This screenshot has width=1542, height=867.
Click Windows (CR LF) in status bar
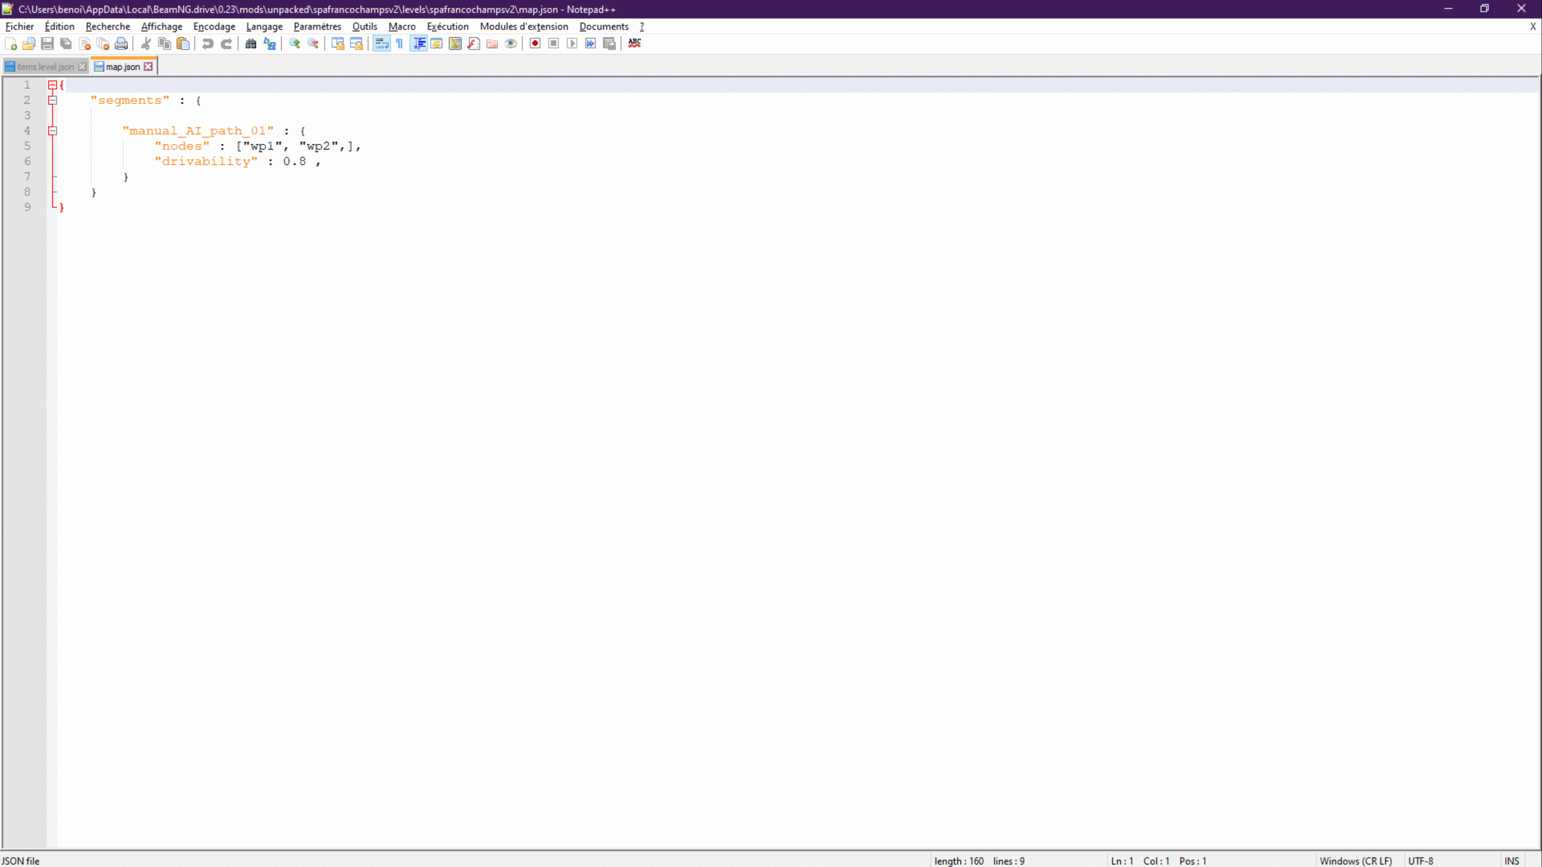coord(1355,861)
